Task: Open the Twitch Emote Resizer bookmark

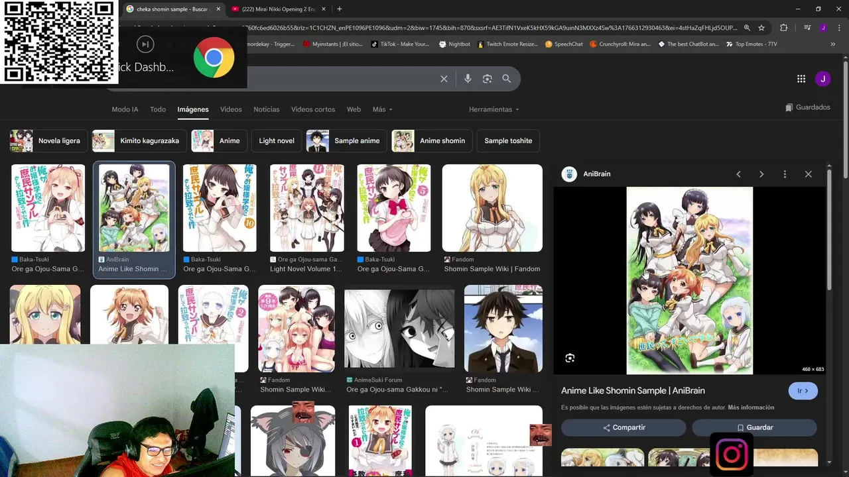Action: click(x=507, y=44)
